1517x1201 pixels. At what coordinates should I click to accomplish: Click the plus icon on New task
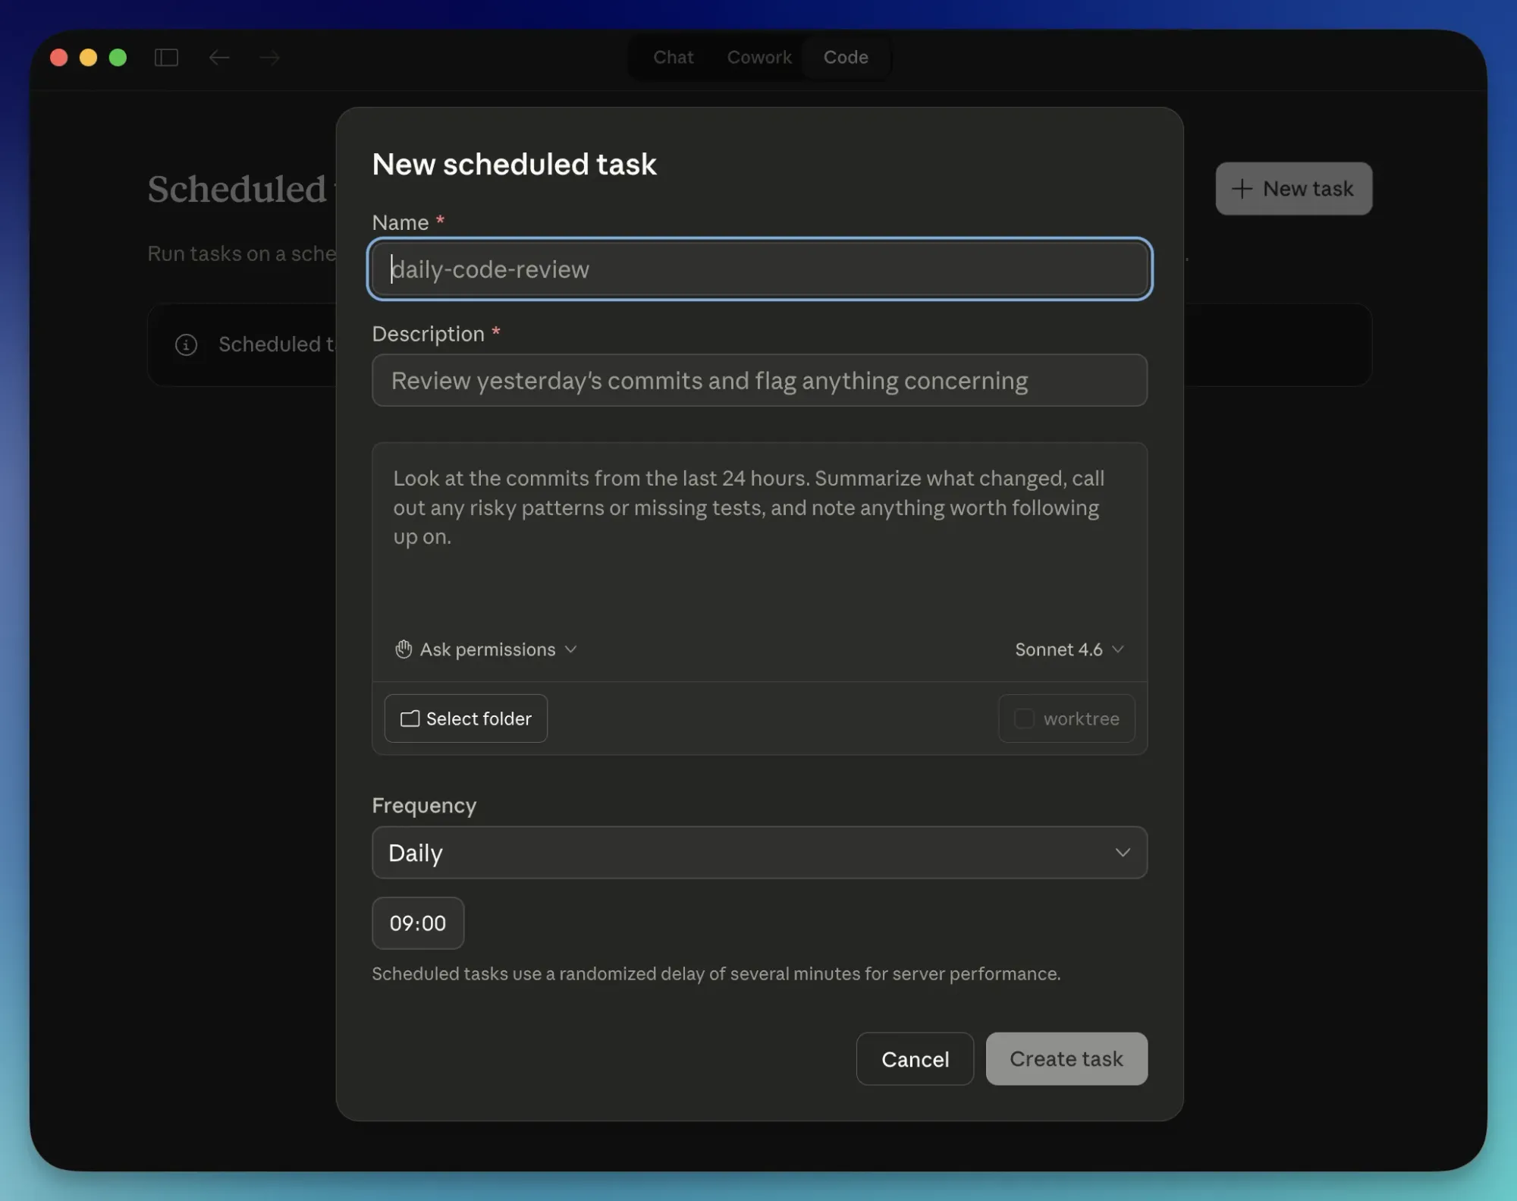click(1242, 189)
